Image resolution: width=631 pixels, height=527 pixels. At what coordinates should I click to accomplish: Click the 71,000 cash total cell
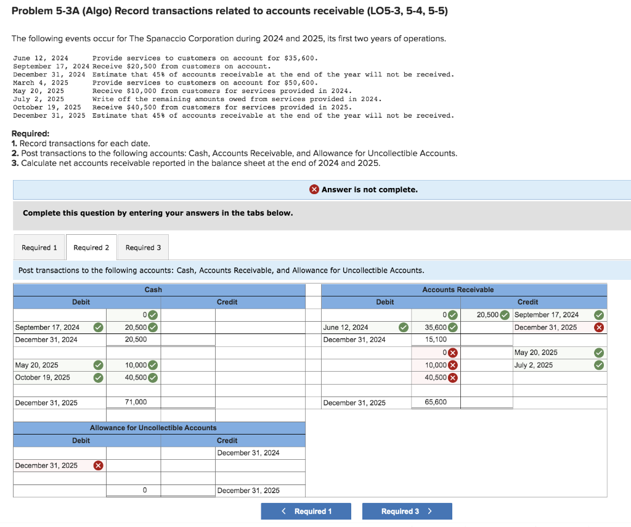[x=134, y=402]
